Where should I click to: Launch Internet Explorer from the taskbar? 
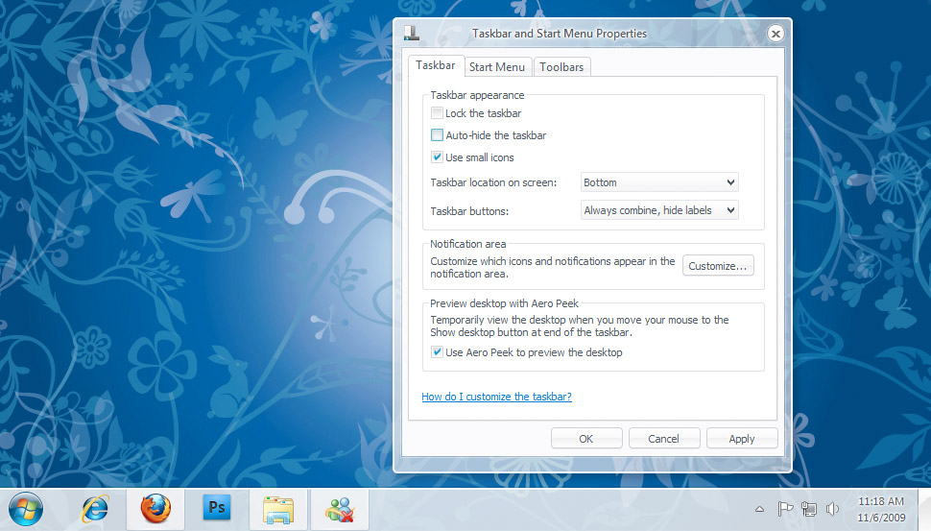point(95,509)
